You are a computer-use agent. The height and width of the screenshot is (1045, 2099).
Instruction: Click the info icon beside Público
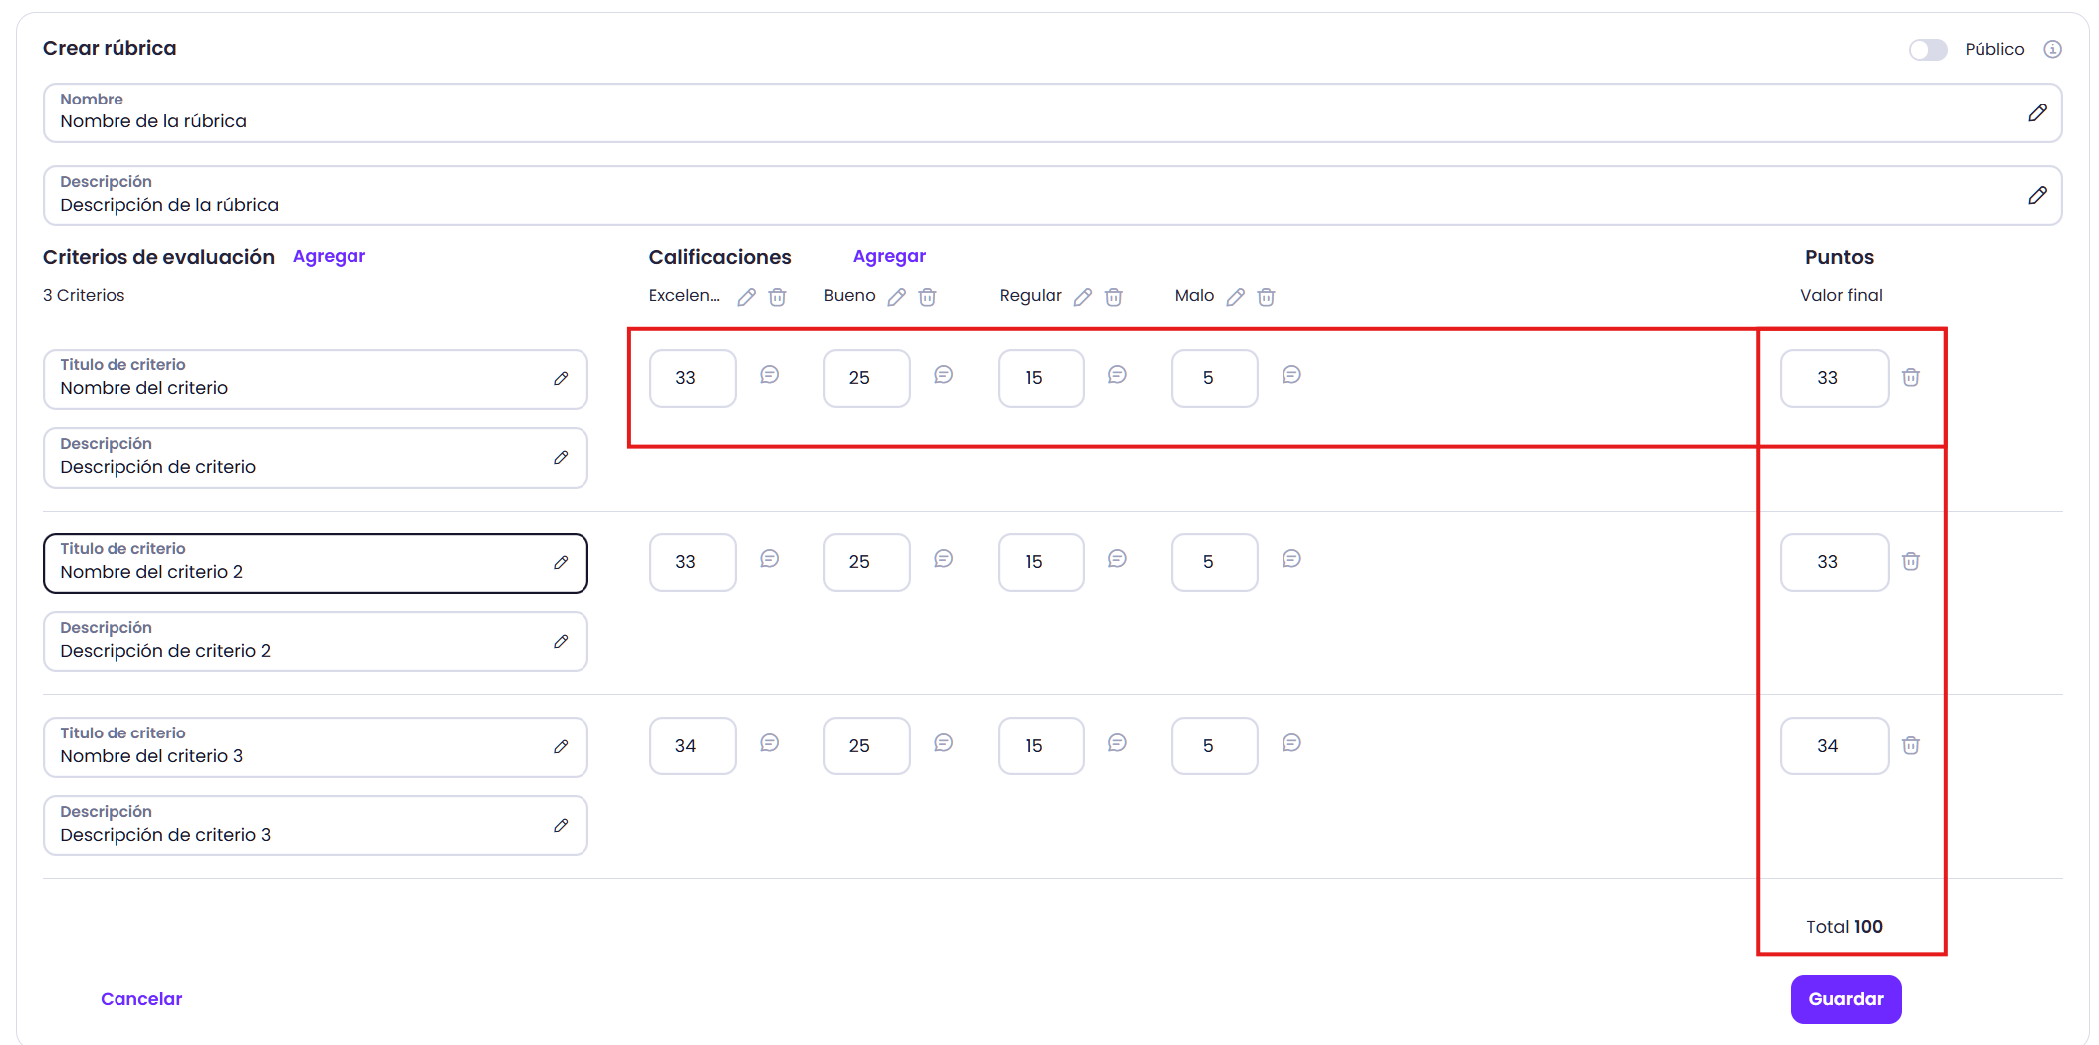[2052, 50]
